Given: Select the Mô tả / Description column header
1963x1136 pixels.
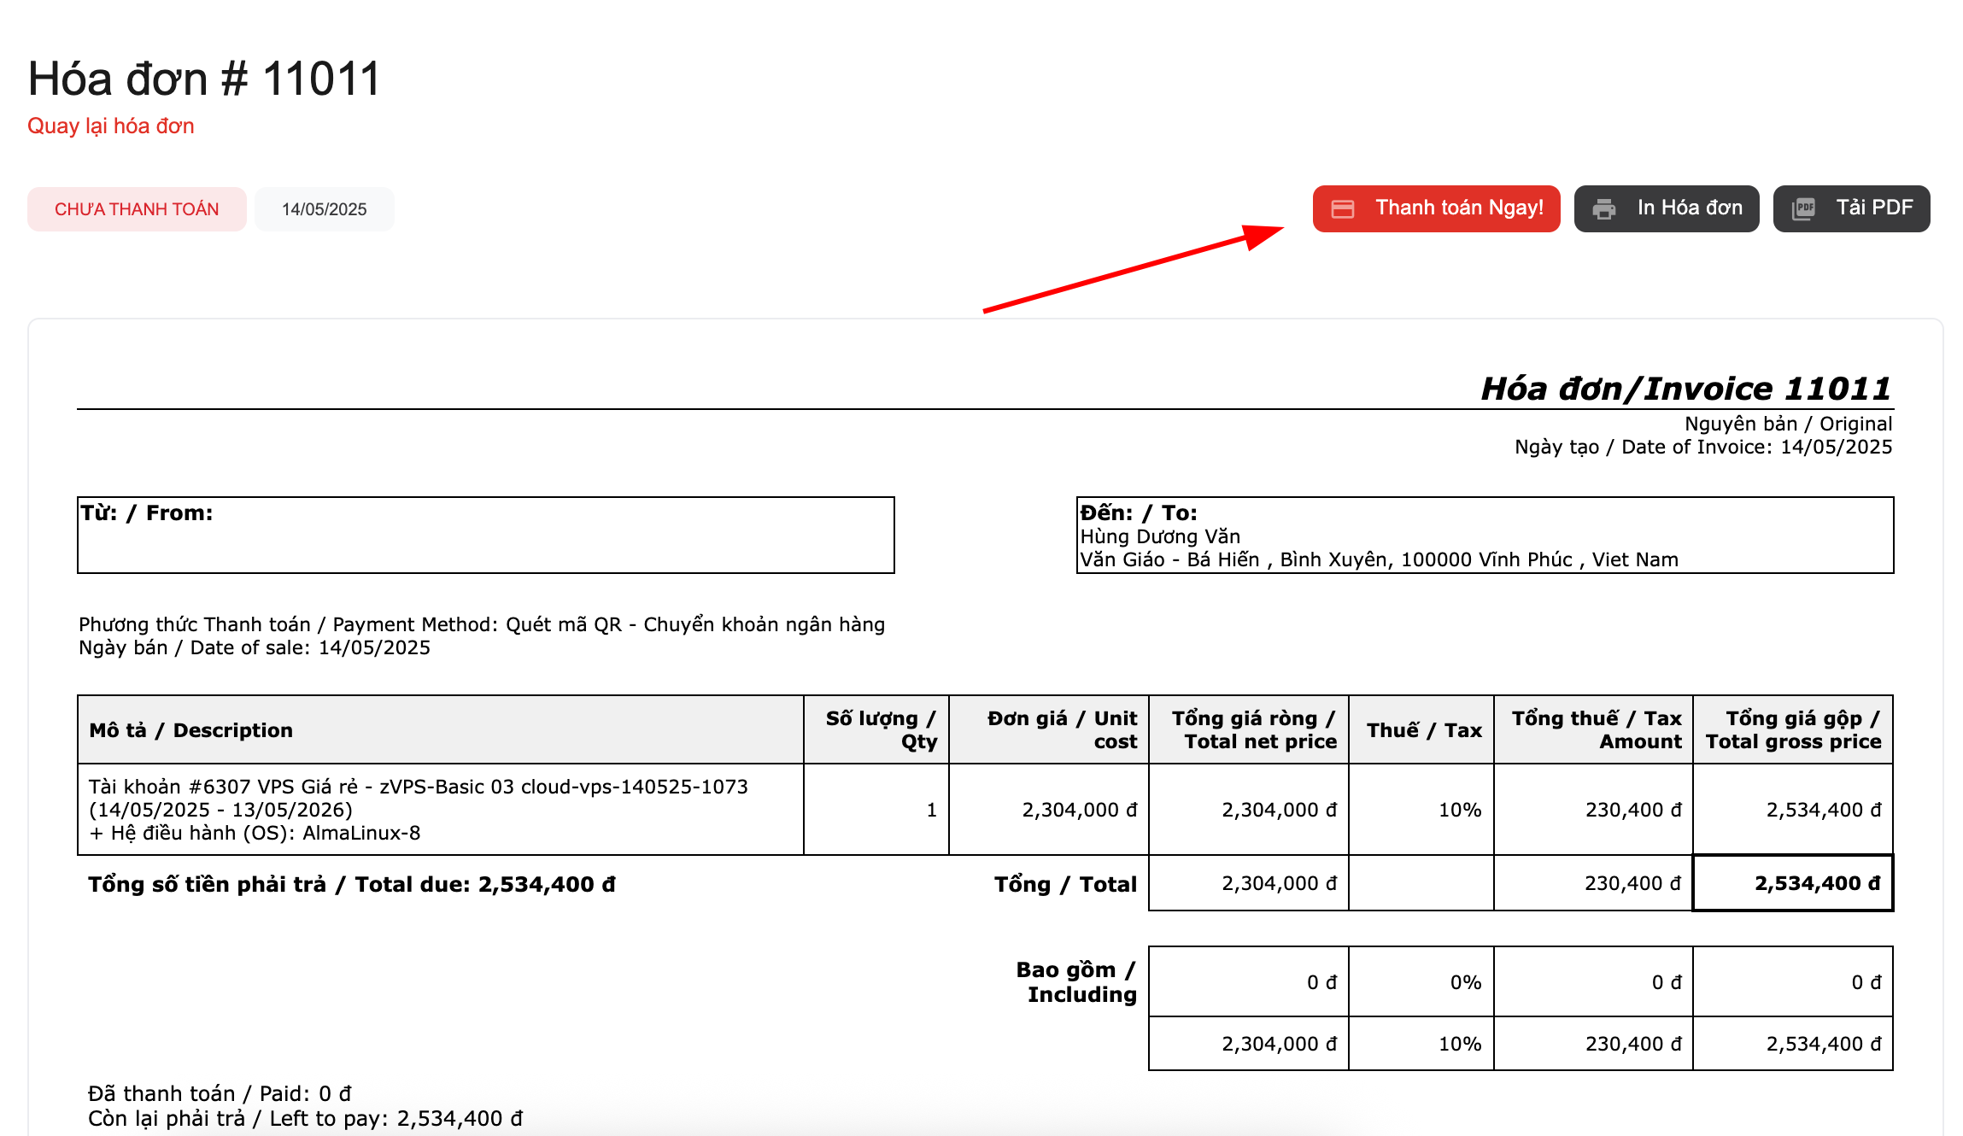Looking at the screenshot, I should (190, 730).
